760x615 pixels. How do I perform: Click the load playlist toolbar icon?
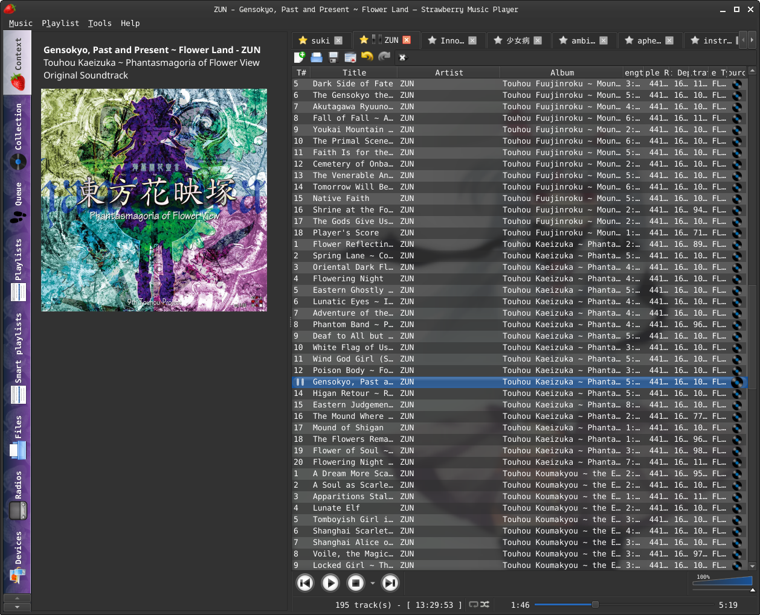coord(317,57)
